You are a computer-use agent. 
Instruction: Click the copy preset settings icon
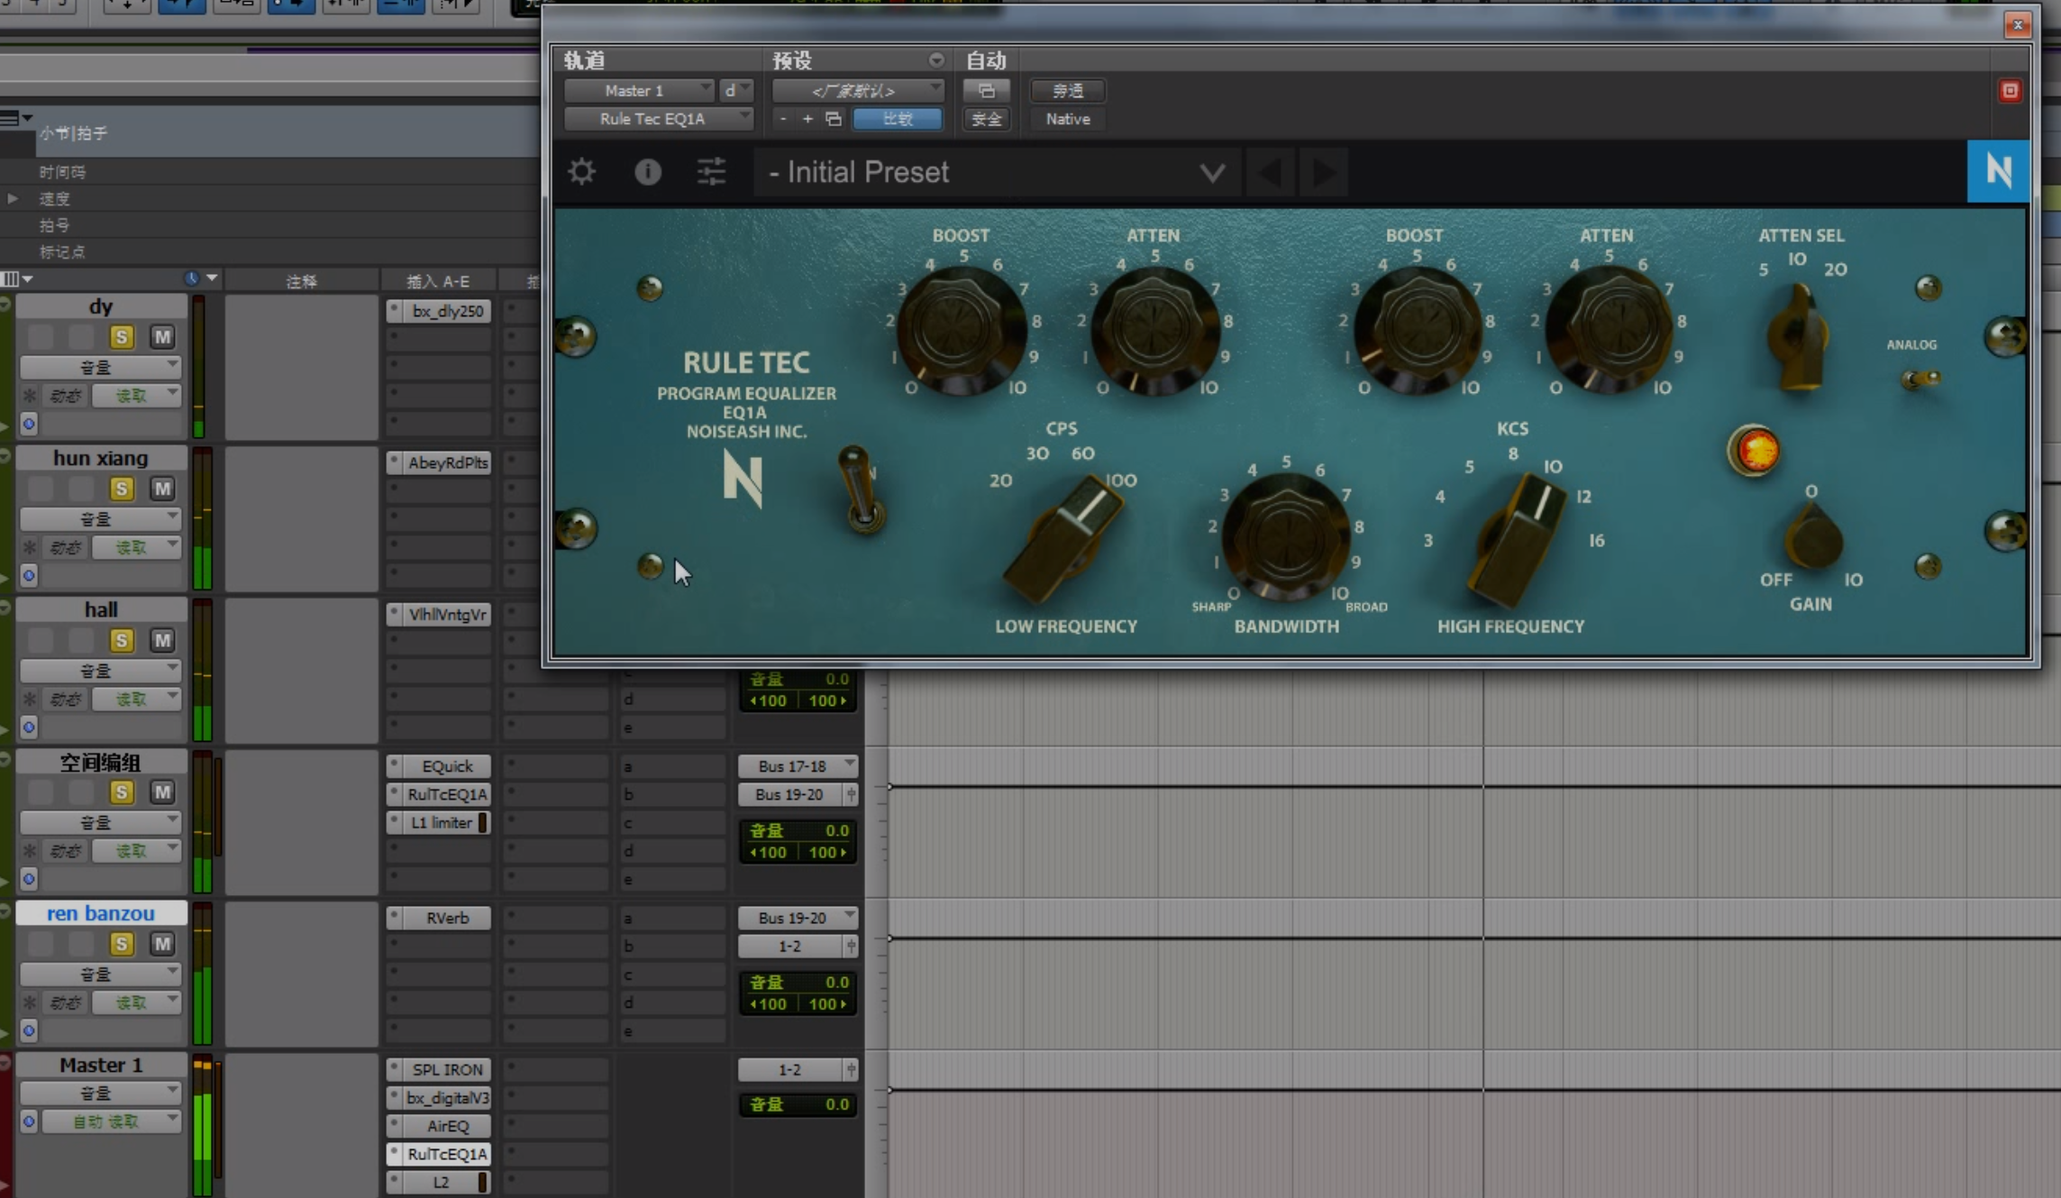834,119
